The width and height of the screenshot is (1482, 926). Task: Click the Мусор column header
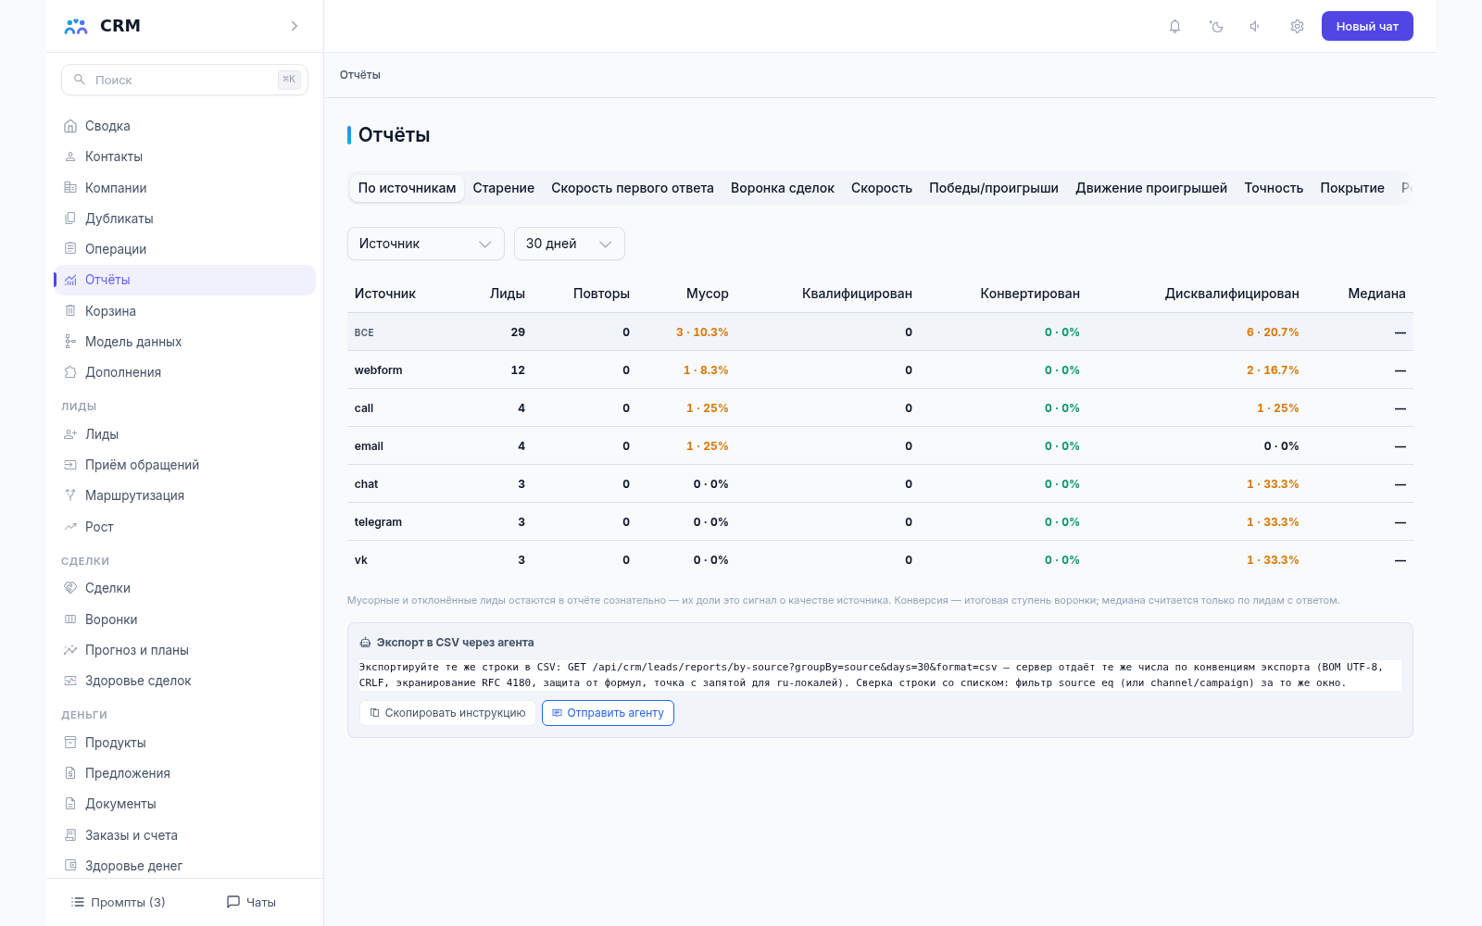[707, 294]
